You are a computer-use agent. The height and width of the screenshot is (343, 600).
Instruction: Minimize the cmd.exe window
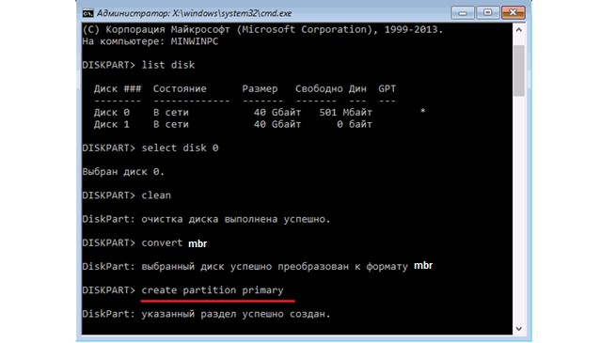pyautogui.click(x=463, y=13)
